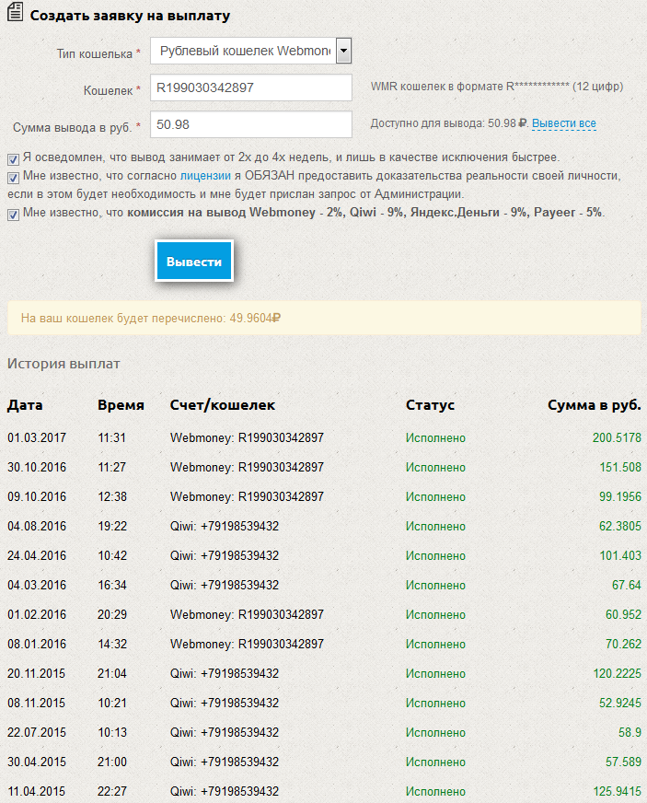Click the document icon beside the form title
This screenshot has width=647, height=803.
16,16
